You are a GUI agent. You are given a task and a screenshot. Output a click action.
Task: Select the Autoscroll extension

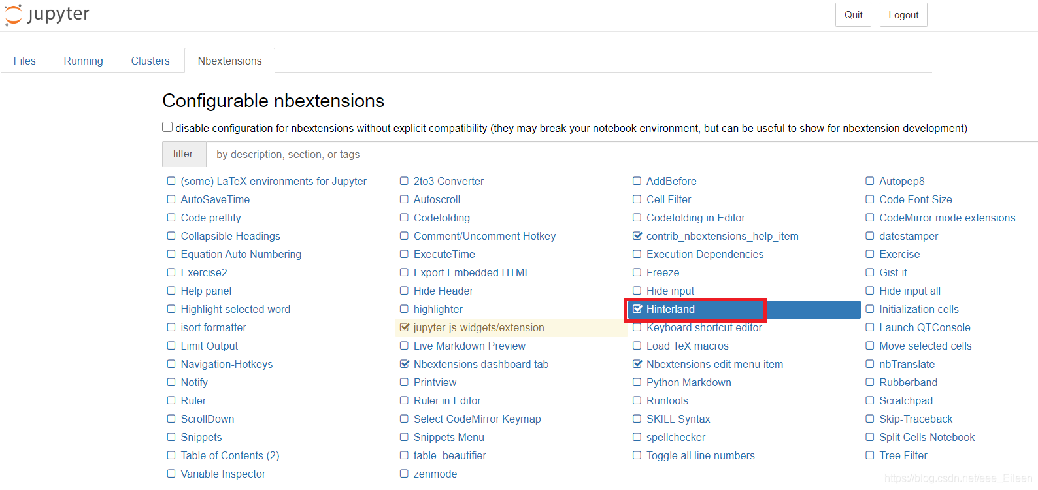click(437, 199)
